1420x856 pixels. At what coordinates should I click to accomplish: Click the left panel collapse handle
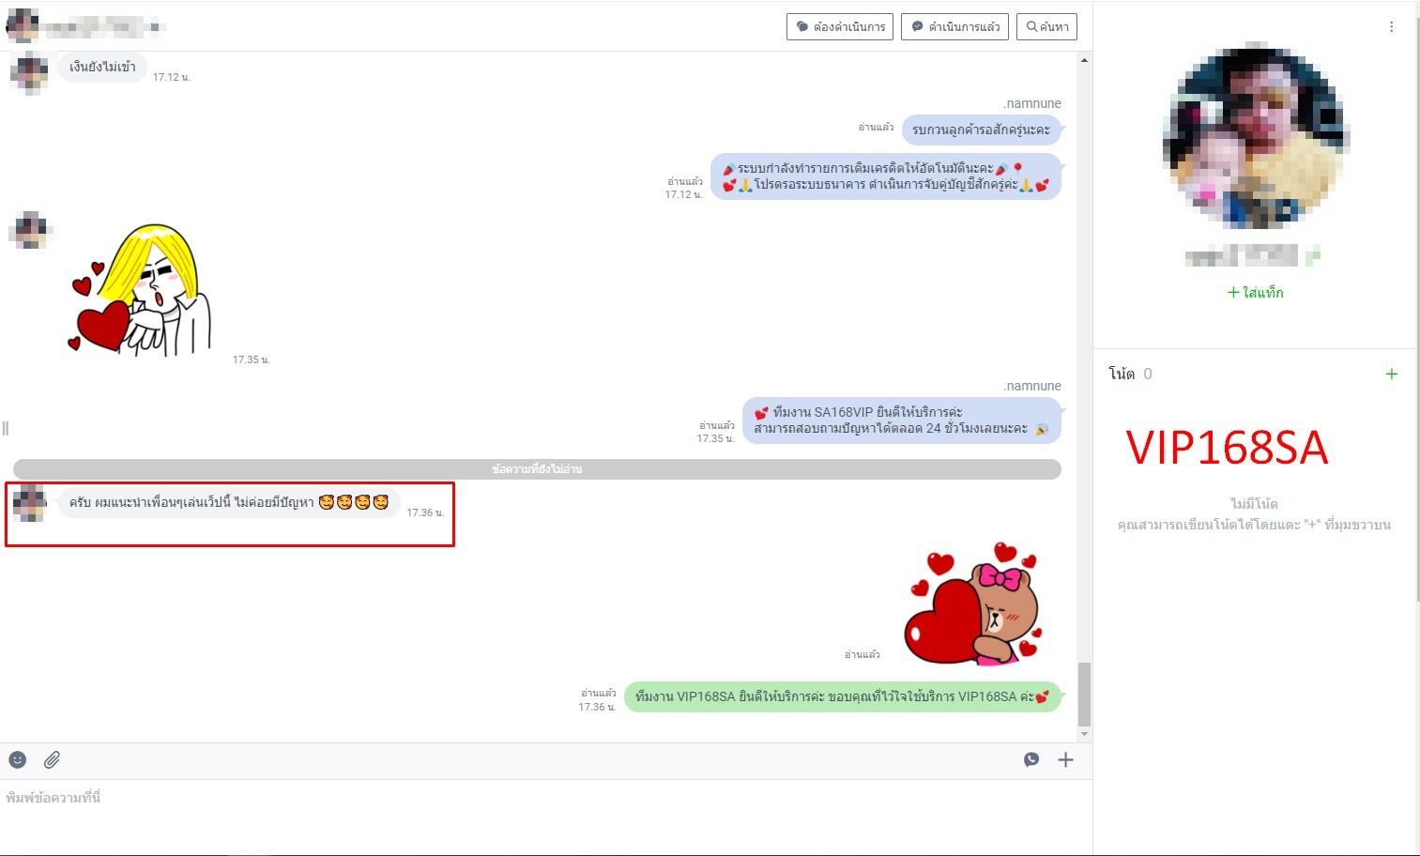pos(6,428)
